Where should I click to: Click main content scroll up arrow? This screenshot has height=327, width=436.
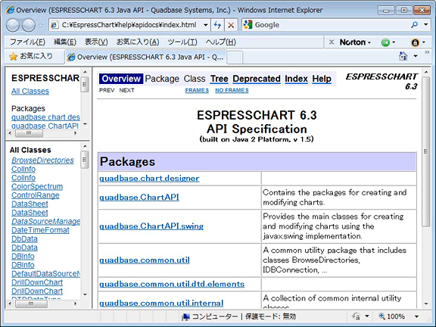[x=426, y=72]
